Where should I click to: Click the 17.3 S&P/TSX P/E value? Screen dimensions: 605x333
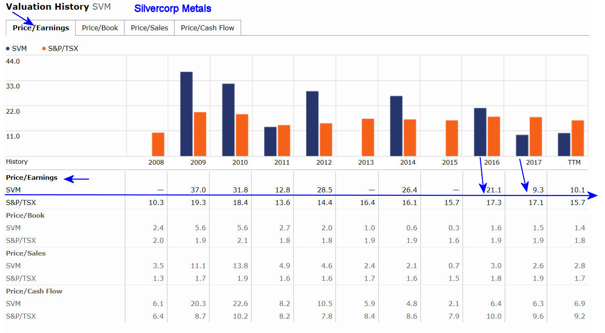point(494,203)
